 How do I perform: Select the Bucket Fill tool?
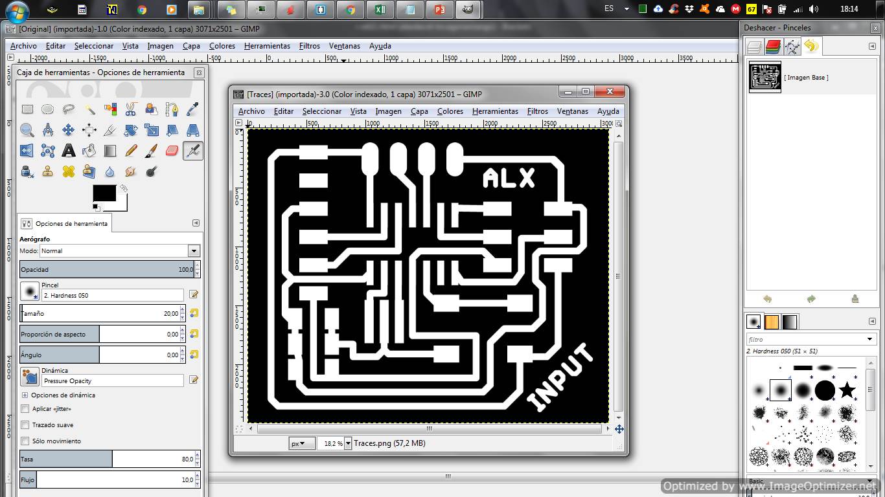[x=89, y=151]
